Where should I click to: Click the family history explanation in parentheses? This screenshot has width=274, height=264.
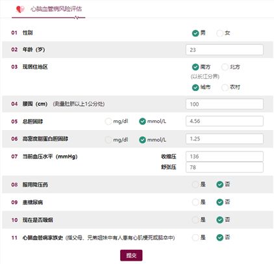120,238
